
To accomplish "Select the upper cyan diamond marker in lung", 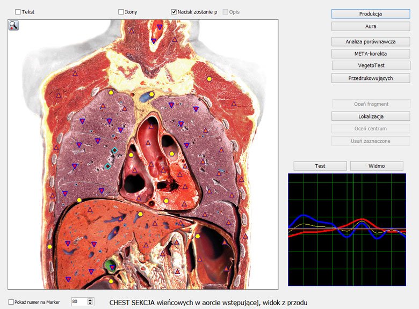I will click(x=114, y=150).
